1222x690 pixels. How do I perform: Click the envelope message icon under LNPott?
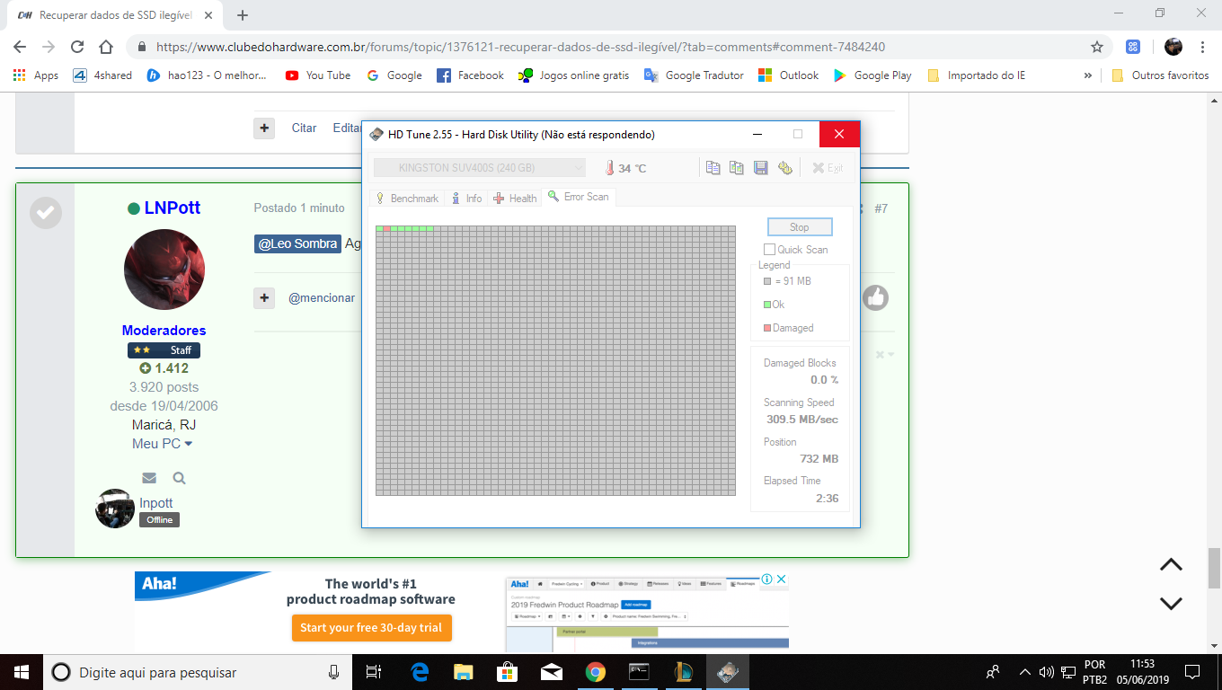click(149, 478)
